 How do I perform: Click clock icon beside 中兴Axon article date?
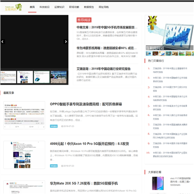tap(62, 166)
